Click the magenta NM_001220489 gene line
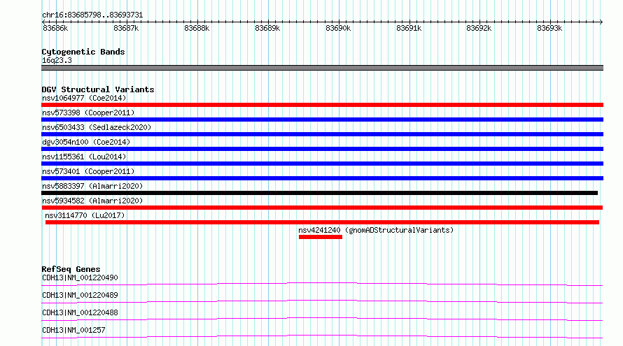This screenshot has width=623, height=346. (x=322, y=301)
